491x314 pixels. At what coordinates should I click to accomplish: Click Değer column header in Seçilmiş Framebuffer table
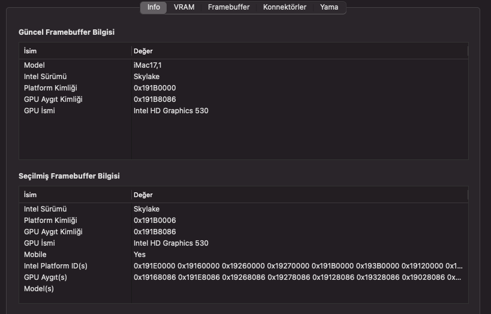300,195
